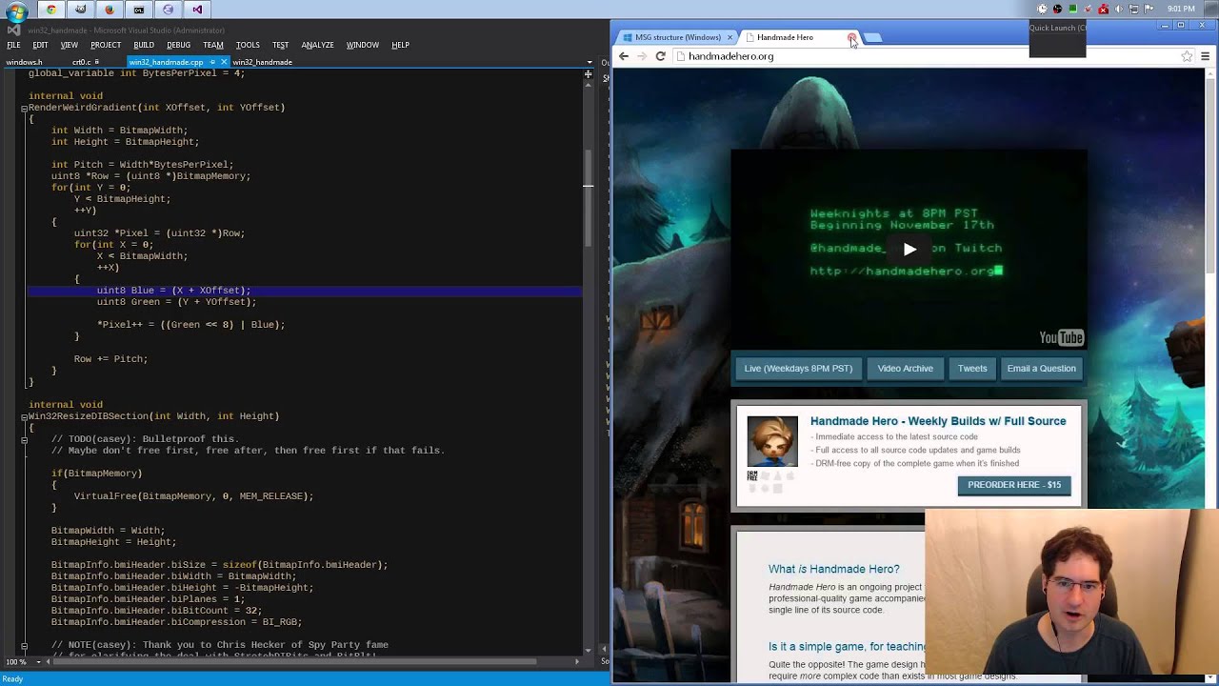
Task: Open the Video Archive link
Action: click(x=905, y=368)
